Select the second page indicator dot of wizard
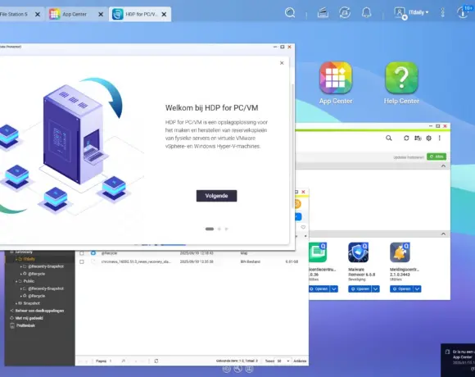Viewport: 475px width, 377px height. coord(219,229)
